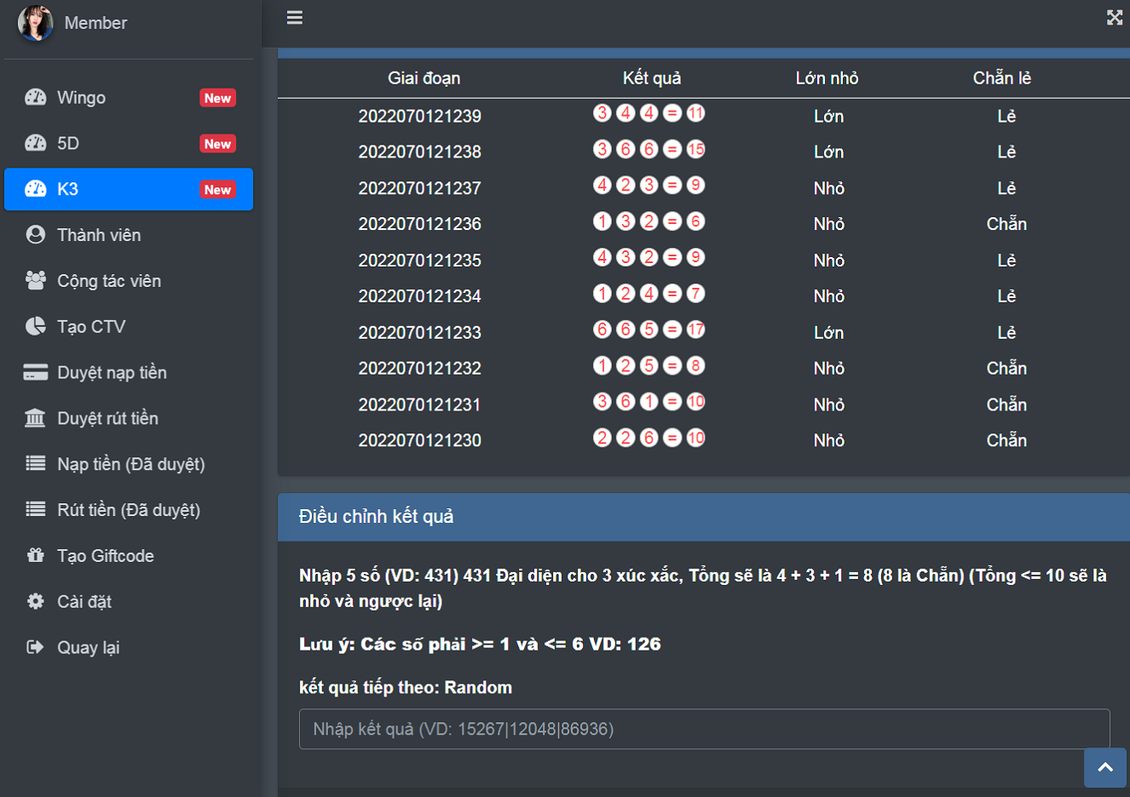
Task: Click the Duyệt nạp tiền card icon
Action: pyautogui.click(x=36, y=373)
